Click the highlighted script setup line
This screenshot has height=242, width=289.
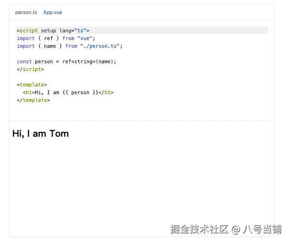142,30
